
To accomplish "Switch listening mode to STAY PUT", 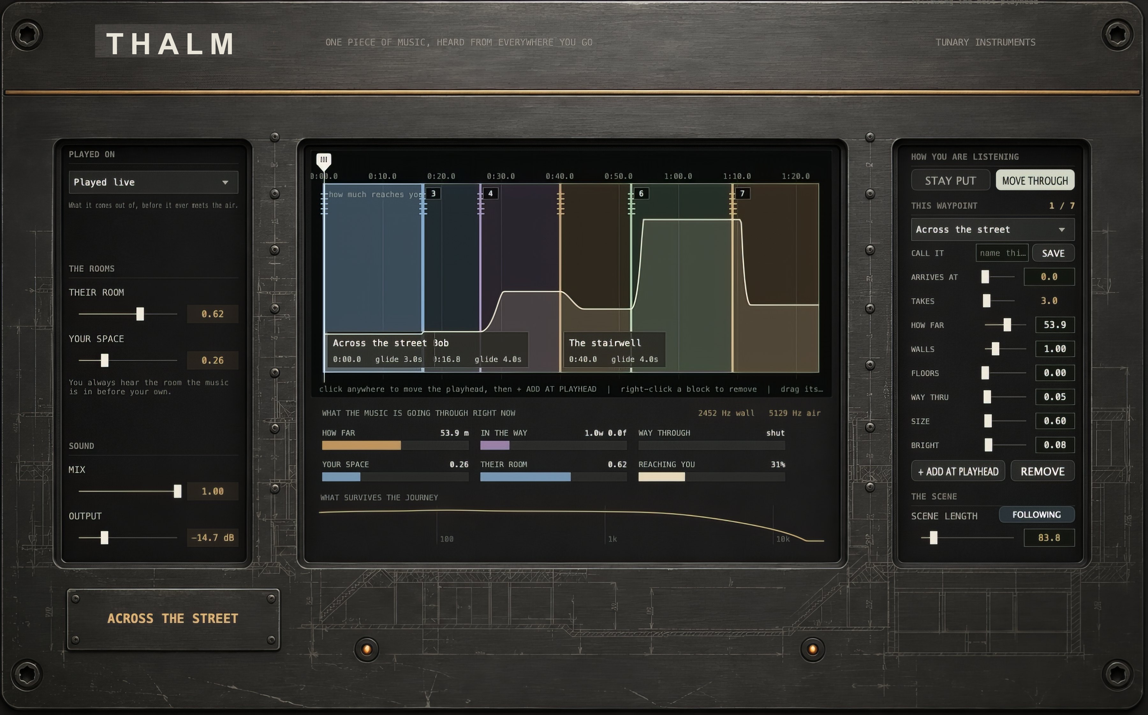I will (x=950, y=180).
